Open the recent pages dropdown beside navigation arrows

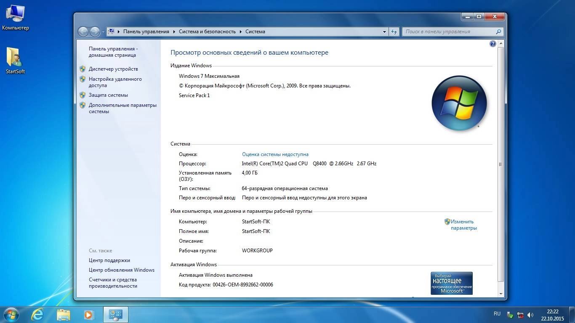[103, 32]
